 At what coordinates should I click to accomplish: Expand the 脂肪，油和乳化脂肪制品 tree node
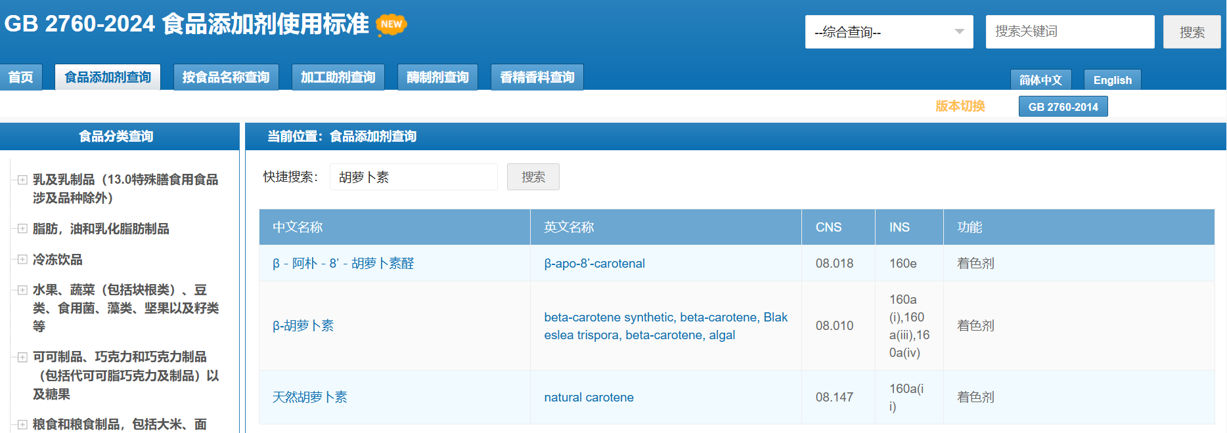pos(22,229)
